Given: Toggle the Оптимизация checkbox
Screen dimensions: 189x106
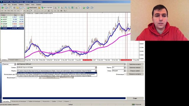Looking at the screenshot, I should tap(125, 74).
